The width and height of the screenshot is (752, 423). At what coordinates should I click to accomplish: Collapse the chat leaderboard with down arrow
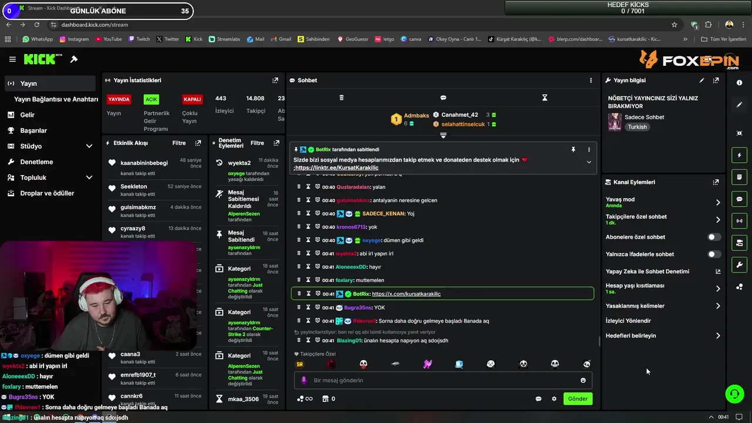[x=443, y=136]
